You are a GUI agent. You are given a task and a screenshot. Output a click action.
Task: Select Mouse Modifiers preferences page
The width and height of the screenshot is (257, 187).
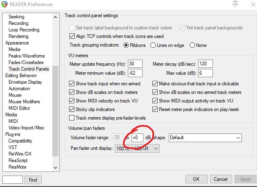point(24,102)
